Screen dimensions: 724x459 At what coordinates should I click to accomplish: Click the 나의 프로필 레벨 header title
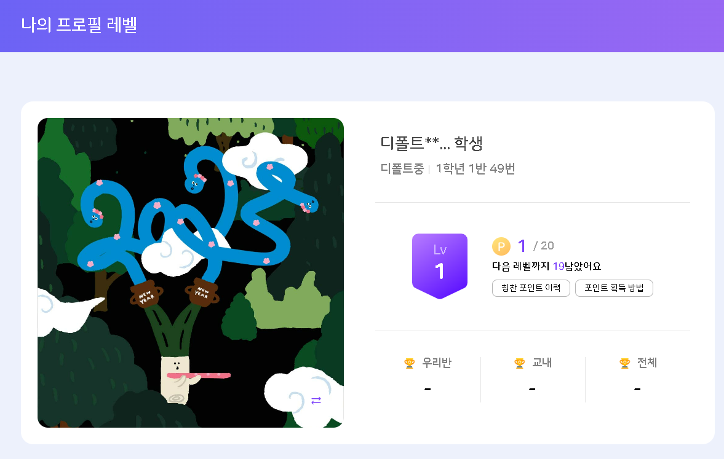click(79, 25)
